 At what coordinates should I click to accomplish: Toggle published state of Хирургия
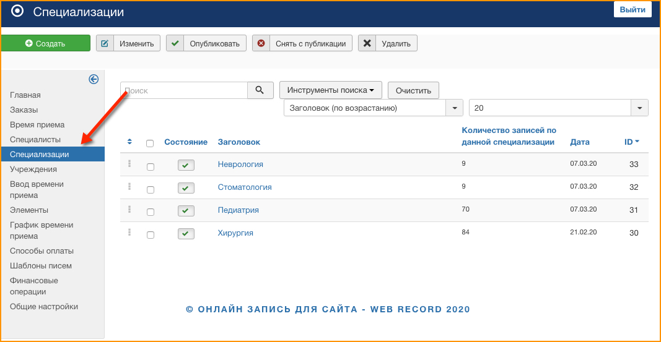click(x=186, y=234)
